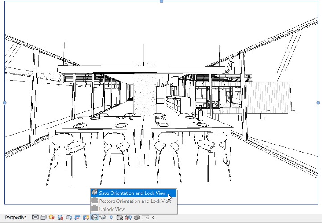Show the Rendering Dialog teapot icon
The width and height of the screenshot is (322, 223).
click(x=69, y=217)
